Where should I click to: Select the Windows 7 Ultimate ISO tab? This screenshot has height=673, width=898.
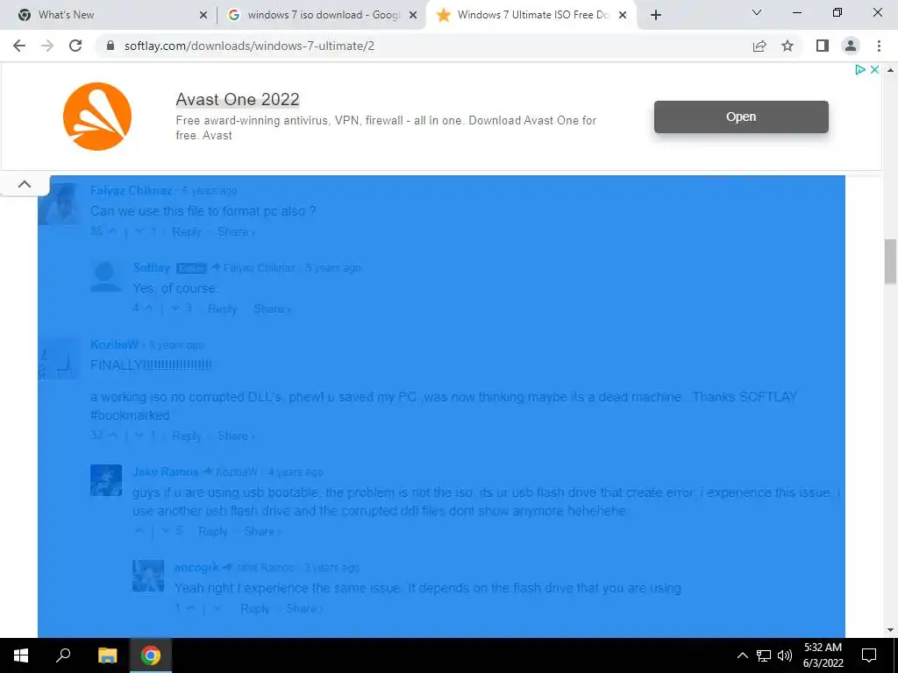[532, 15]
